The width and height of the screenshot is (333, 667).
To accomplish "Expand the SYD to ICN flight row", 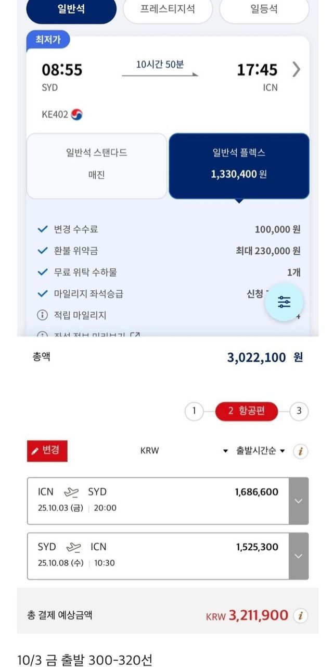I will coord(298,556).
